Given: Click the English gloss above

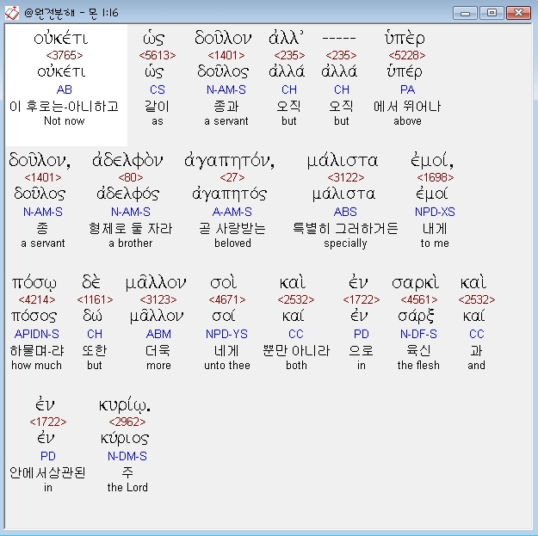Looking at the screenshot, I should coord(407,121).
